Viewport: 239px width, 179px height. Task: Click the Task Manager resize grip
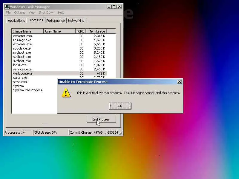(121, 133)
